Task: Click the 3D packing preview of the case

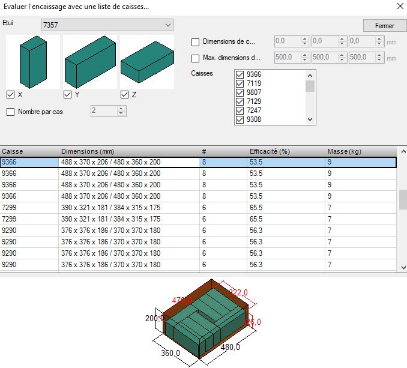Action: [203, 322]
